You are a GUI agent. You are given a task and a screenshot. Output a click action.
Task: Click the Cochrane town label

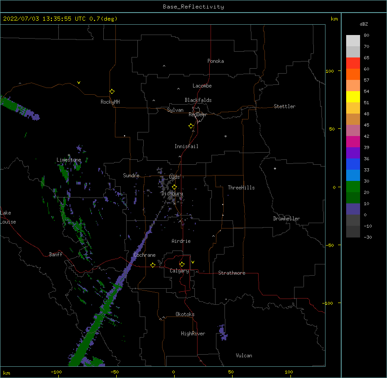coord(145,255)
